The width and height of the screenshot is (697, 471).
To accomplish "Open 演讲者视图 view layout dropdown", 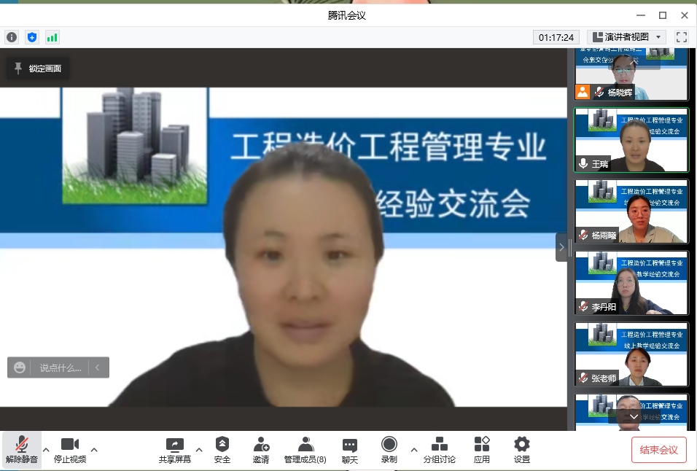I will click(x=627, y=37).
